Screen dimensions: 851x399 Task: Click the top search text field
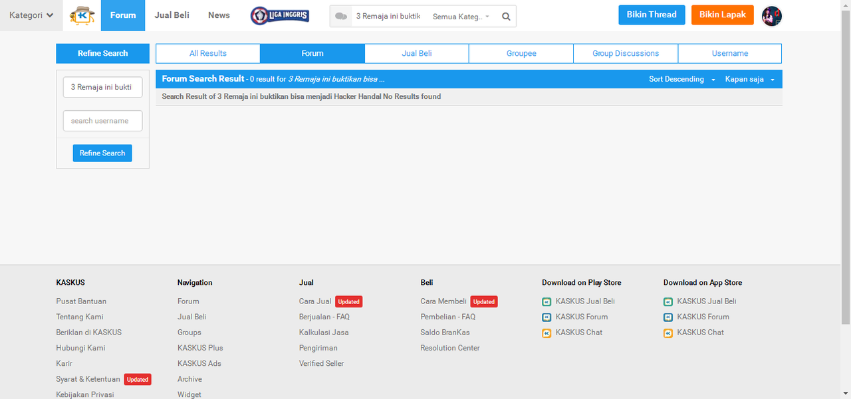390,17
